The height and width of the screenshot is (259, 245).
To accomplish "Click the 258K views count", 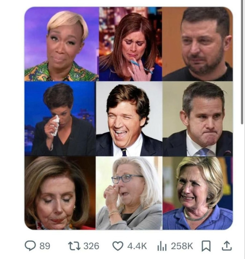I will [181, 246].
